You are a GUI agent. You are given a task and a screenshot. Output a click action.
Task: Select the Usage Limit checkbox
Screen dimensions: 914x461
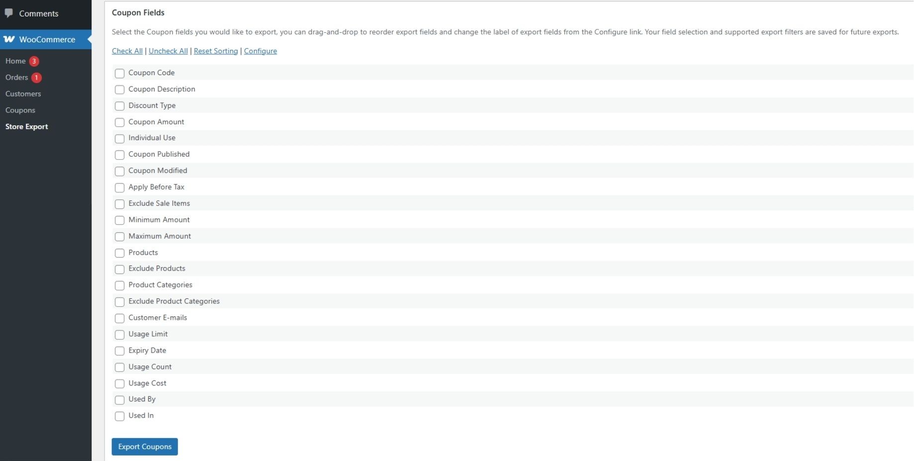pos(119,335)
